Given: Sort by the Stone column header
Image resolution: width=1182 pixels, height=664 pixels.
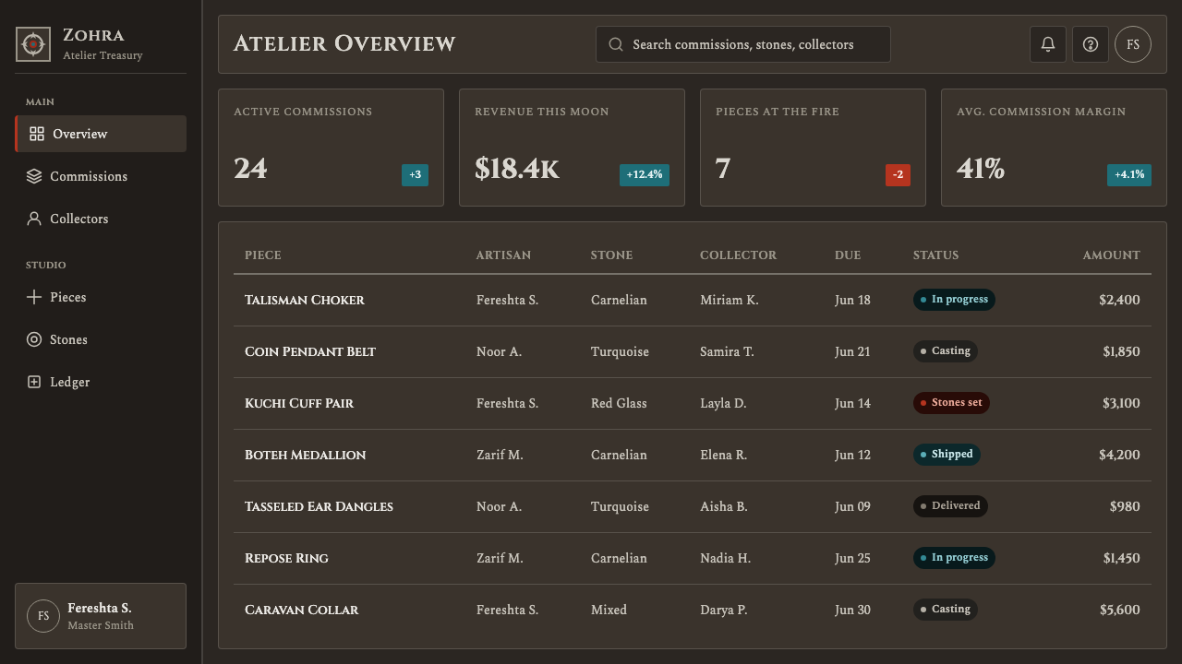Looking at the screenshot, I should click(x=611, y=255).
